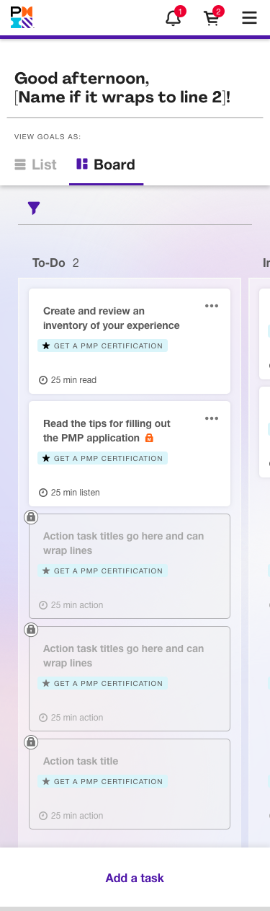Switch to Board view
The height and width of the screenshot is (911, 270).
(106, 164)
